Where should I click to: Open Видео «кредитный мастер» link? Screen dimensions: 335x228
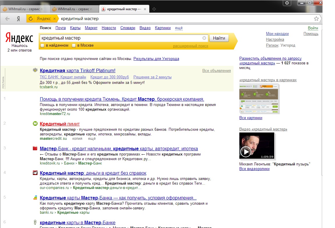[x=263, y=129]
